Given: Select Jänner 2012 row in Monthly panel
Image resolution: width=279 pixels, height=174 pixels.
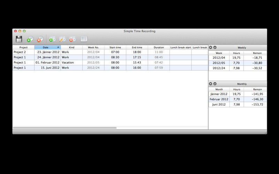Looking at the screenshot, I should pyautogui.click(x=237, y=94).
